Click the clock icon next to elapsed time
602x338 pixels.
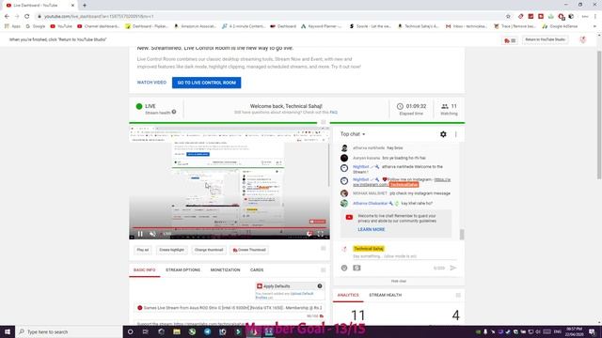pos(400,106)
